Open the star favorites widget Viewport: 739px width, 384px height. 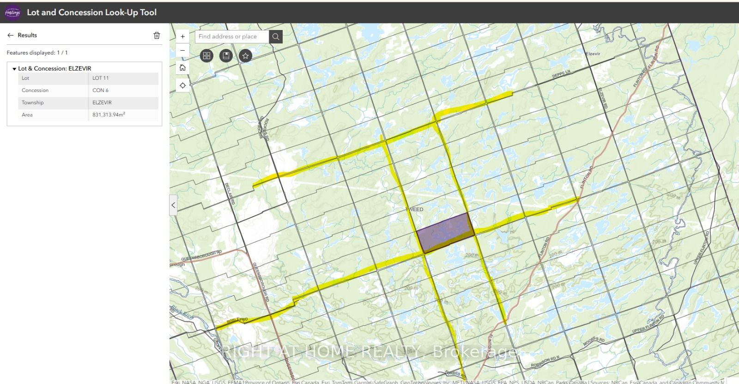[245, 56]
